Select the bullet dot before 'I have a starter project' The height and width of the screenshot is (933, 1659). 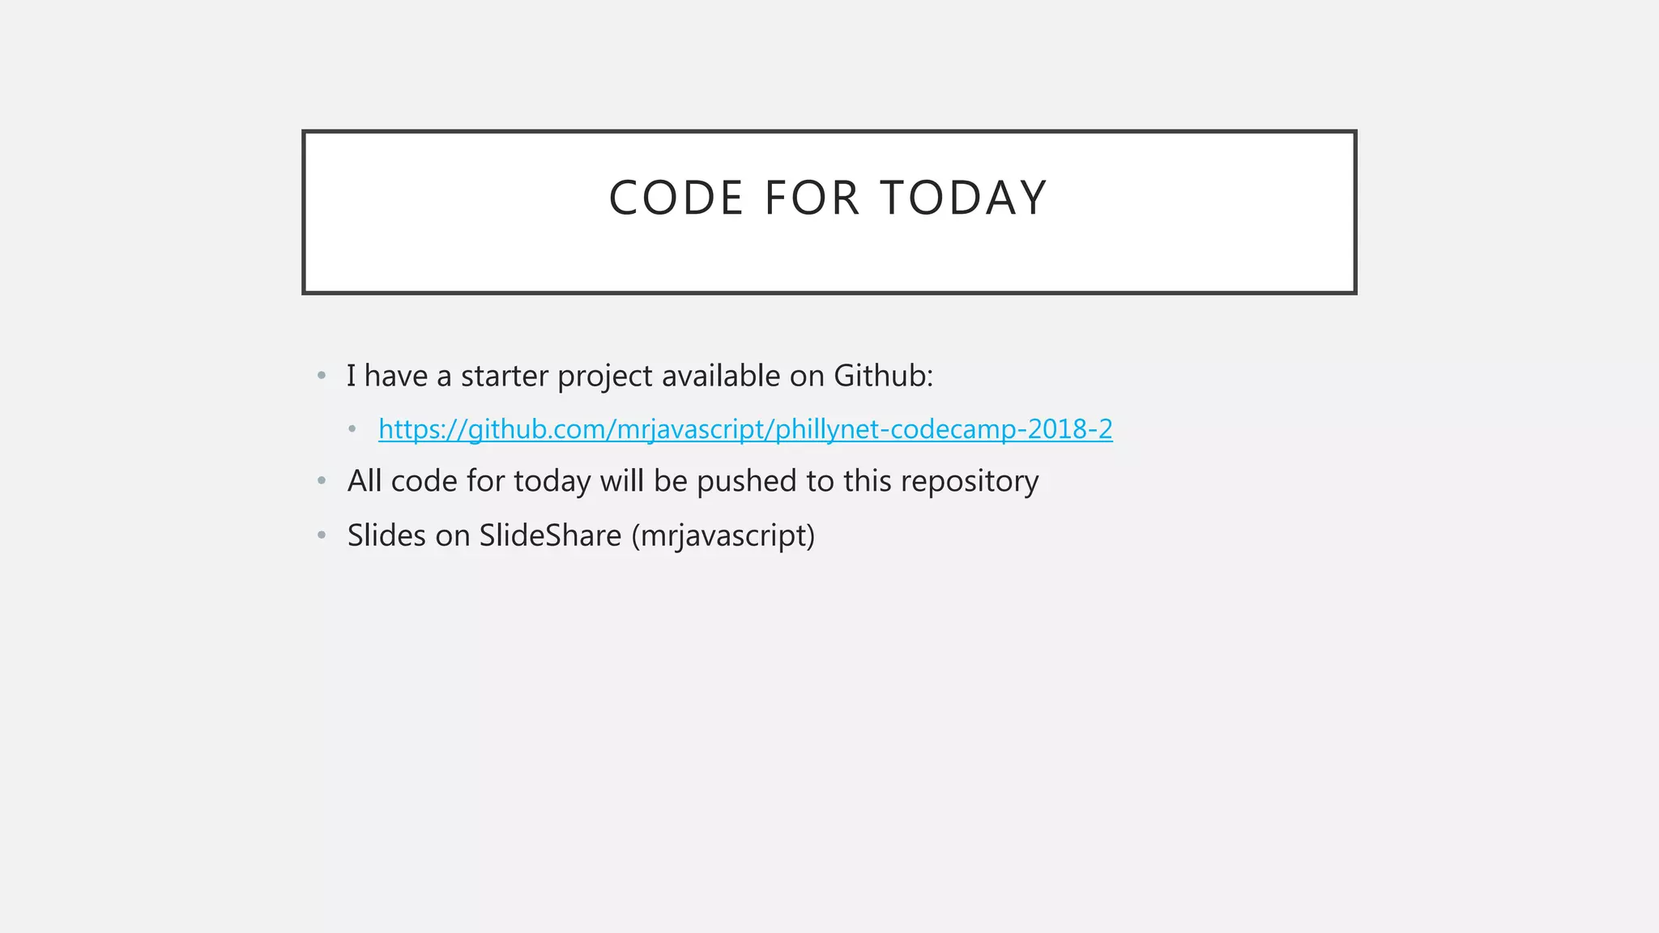pos(322,376)
